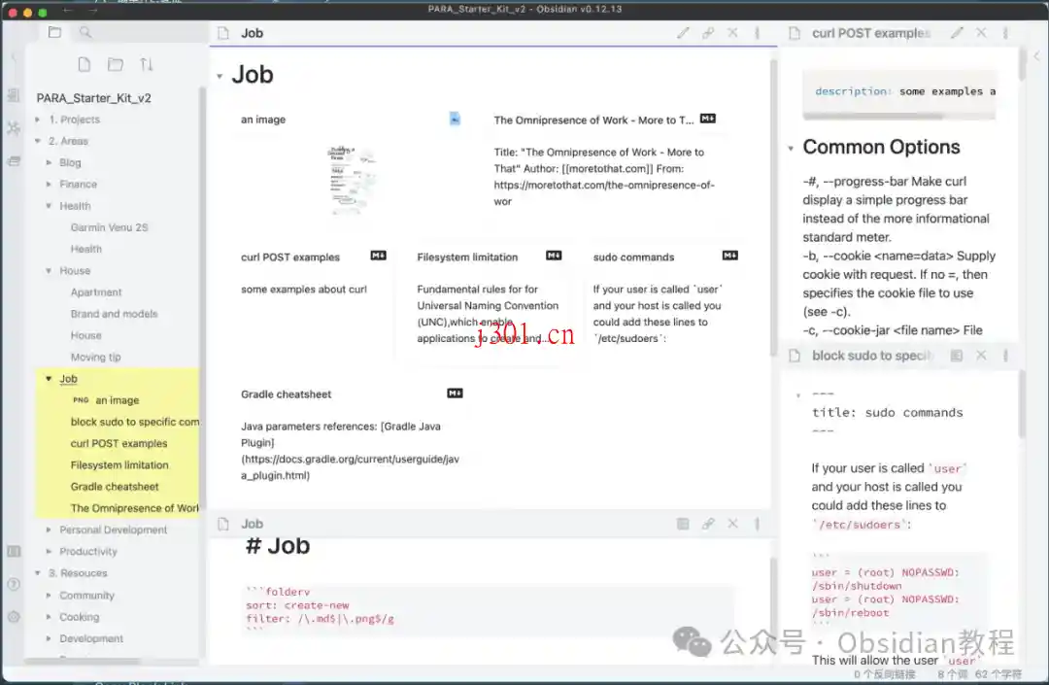1049x685 pixels.
Task: Open the file explorer tab icon
Action: pos(54,32)
